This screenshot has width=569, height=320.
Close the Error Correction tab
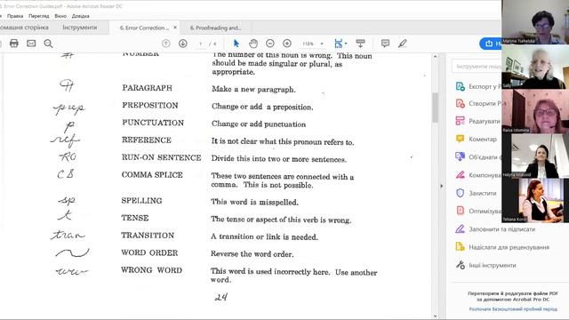[175, 28]
